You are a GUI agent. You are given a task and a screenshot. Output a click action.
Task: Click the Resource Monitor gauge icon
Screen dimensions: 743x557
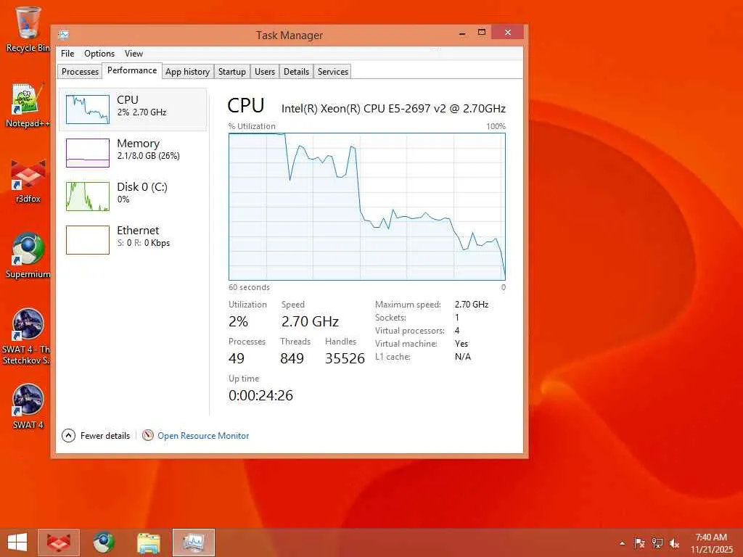pos(148,435)
